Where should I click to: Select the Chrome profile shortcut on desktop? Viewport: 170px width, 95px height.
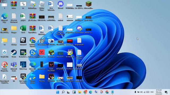(x=32, y=40)
